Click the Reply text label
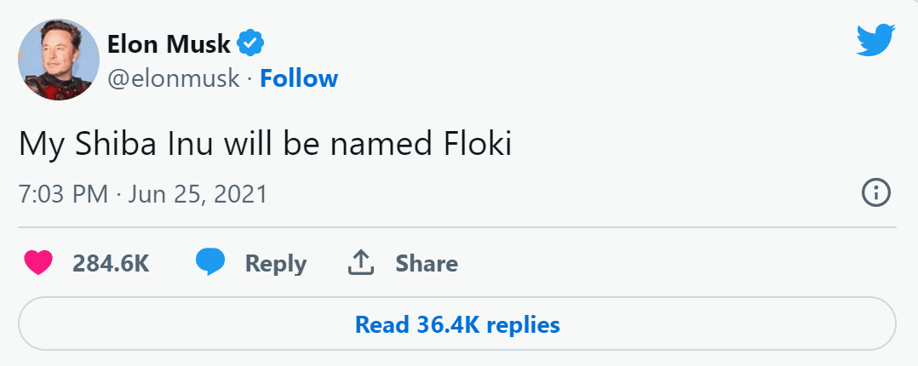 (275, 264)
